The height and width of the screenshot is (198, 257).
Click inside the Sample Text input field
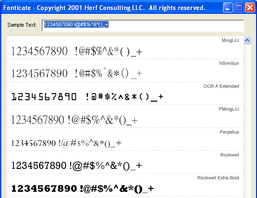click(x=143, y=26)
